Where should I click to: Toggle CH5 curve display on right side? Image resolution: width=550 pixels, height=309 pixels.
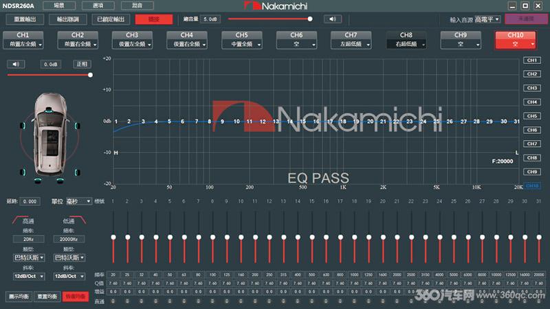coord(531,116)
